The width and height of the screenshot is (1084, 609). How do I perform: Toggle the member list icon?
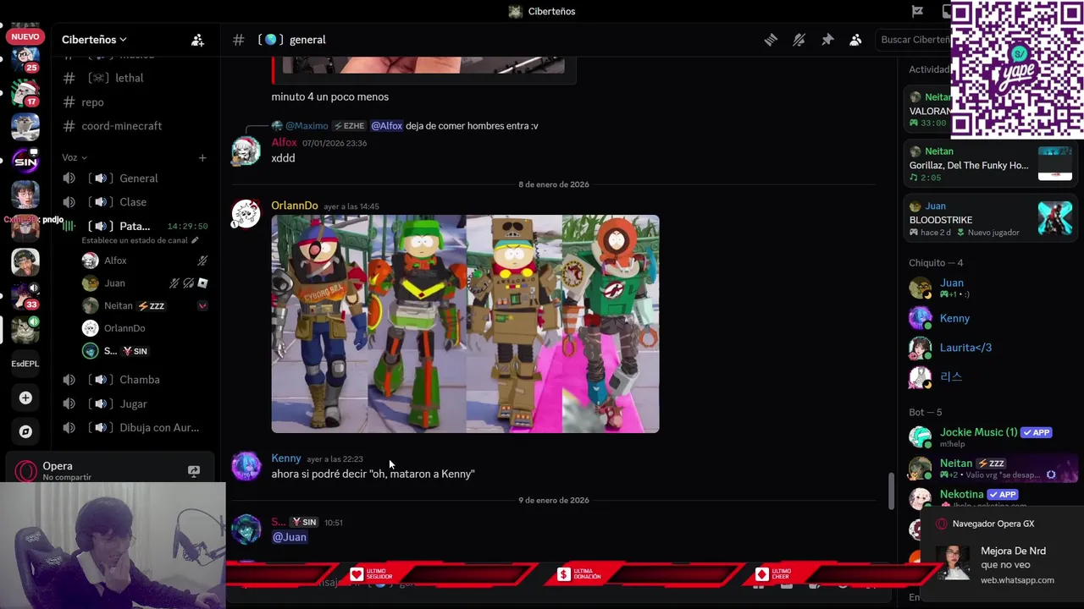(x=855, y=40)
